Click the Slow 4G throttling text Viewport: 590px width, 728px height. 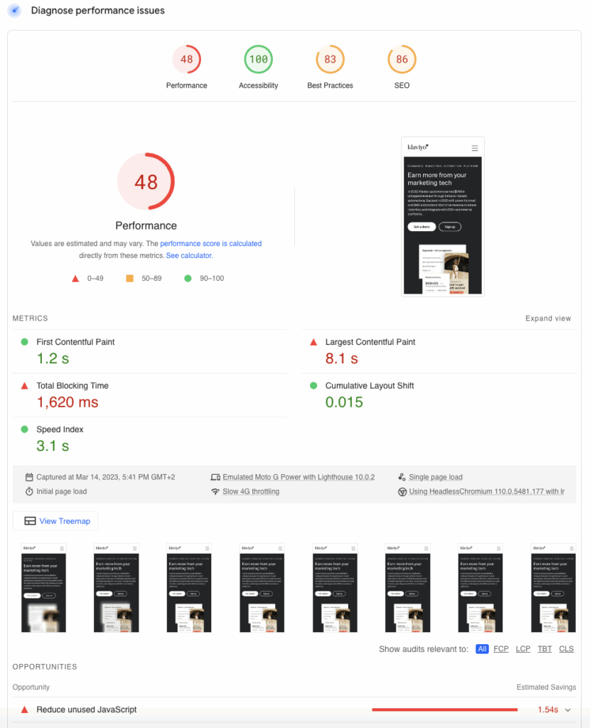tap(251, 491)
